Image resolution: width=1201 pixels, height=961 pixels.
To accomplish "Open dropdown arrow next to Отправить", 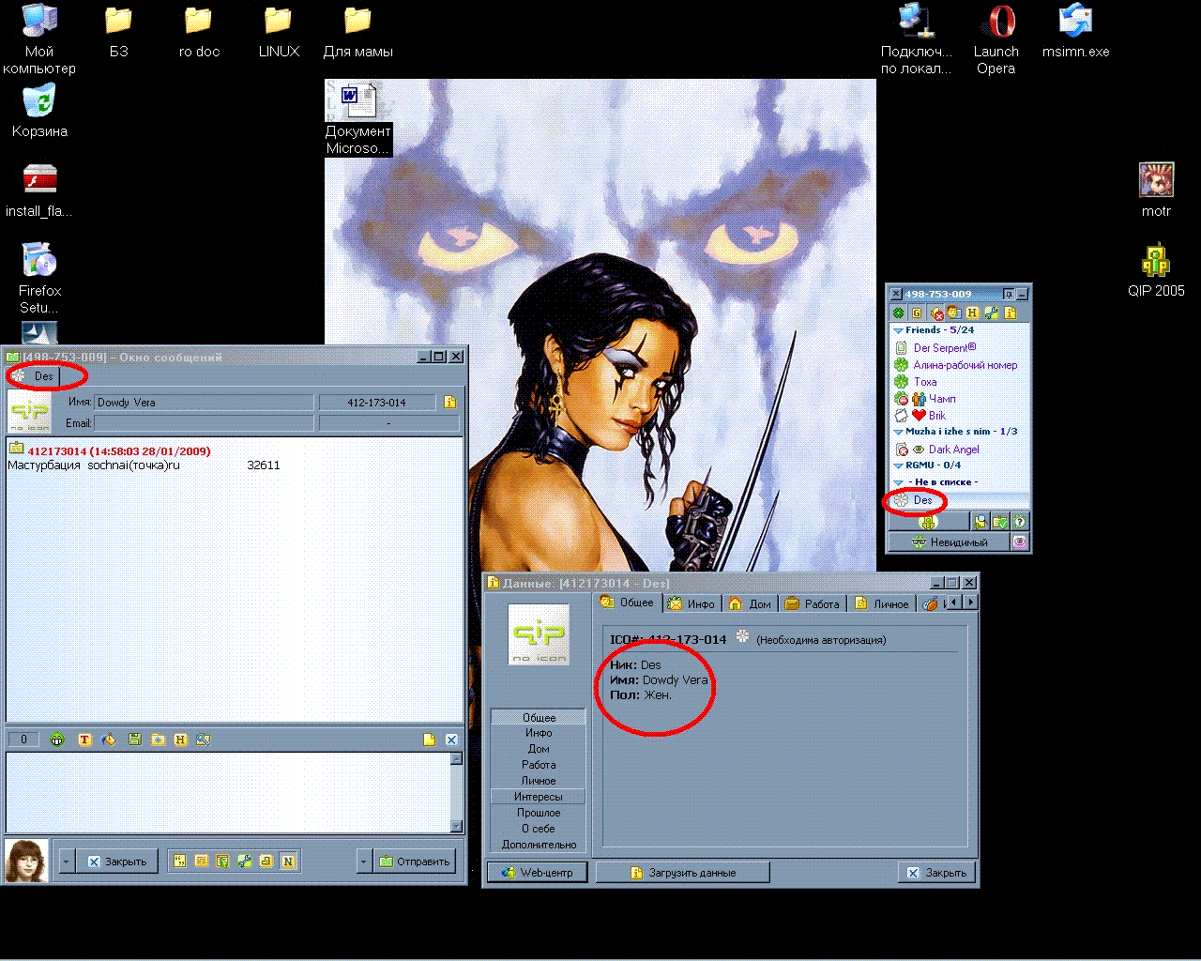I will (x=364, y=862).
